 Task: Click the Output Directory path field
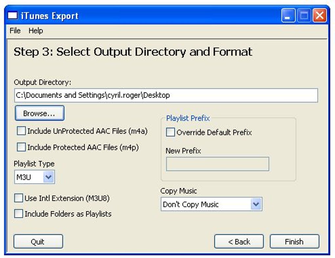pos(166,95)
